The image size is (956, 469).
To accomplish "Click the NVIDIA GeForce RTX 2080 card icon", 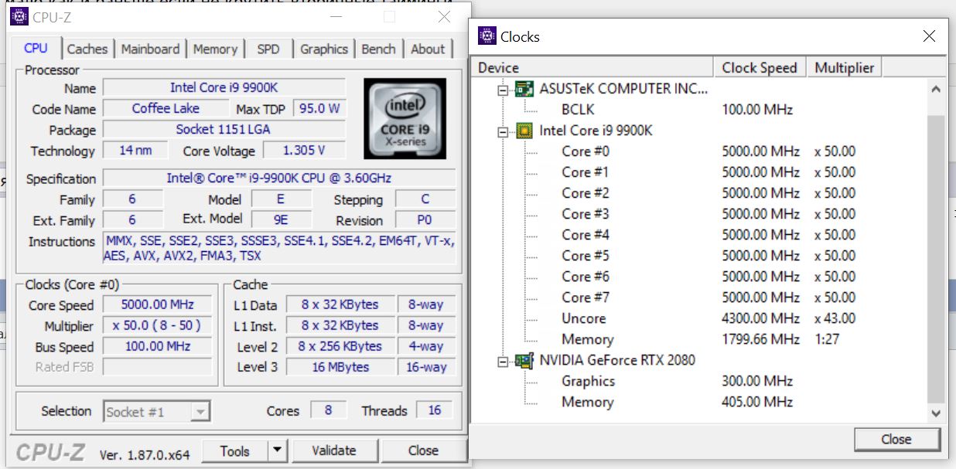I will 524,360.
